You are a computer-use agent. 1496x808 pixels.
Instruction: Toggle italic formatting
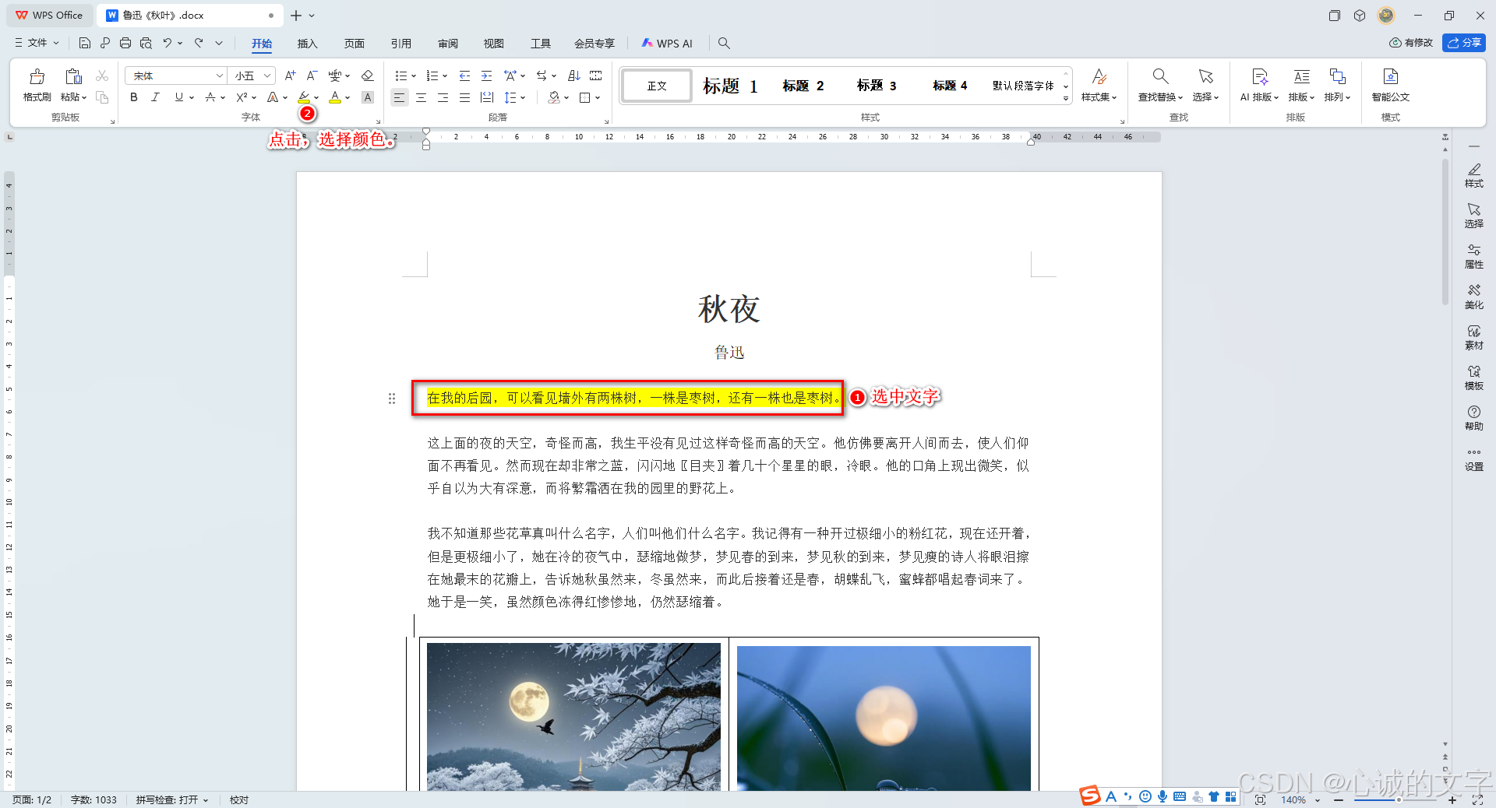[x=155, y=97]
